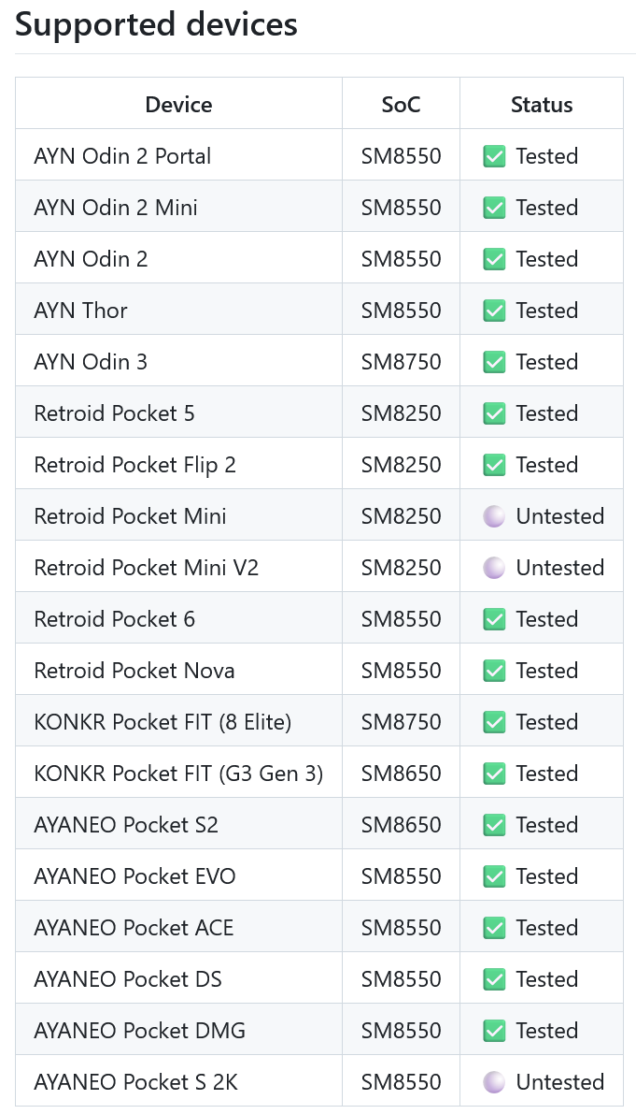The width and height of the screenshot is (636, 1114).
Task: Click the green checkmark for Retroid Pocket Flip 2
Action: coord(494,465)
